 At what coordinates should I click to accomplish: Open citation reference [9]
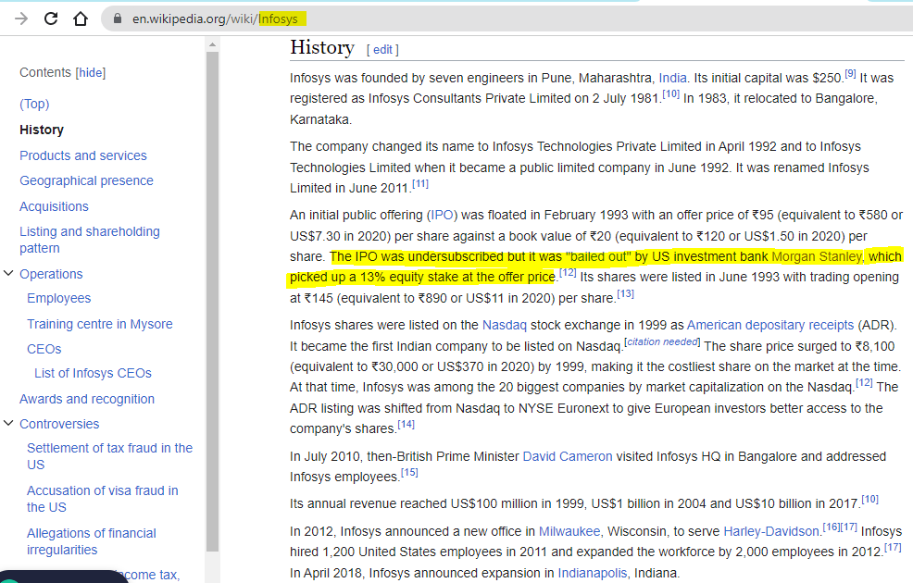coord(850,74)
